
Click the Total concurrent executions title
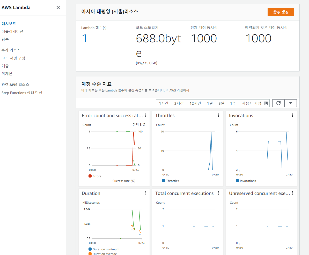185,193
